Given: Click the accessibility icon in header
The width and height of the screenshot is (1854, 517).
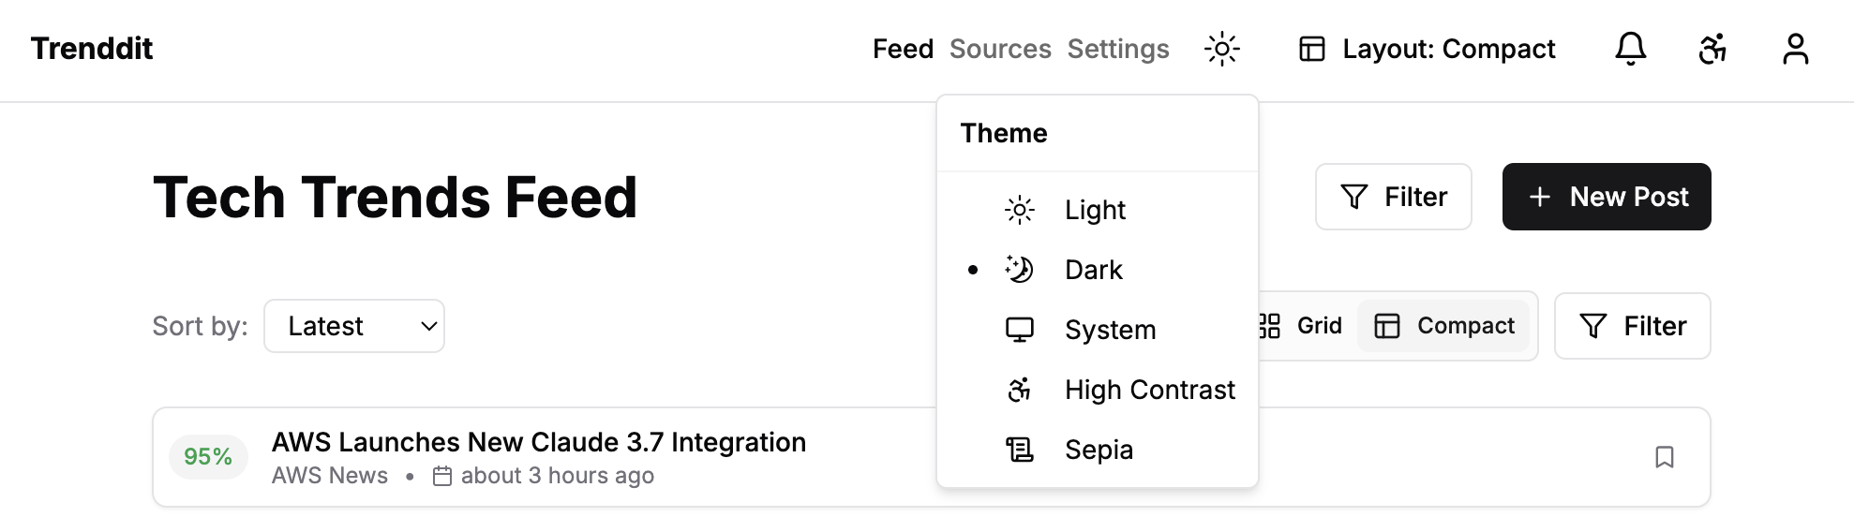Looking at the screenshot, I should pyautogui.click(x=1712, y=49).
